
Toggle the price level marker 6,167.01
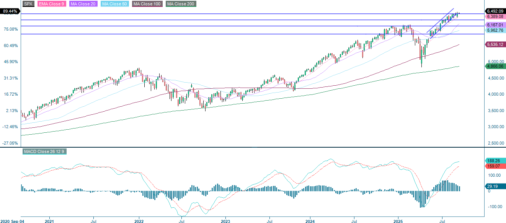(x=495, y=24)
